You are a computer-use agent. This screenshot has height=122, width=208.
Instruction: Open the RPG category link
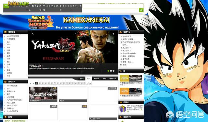(x=9, y=45)
